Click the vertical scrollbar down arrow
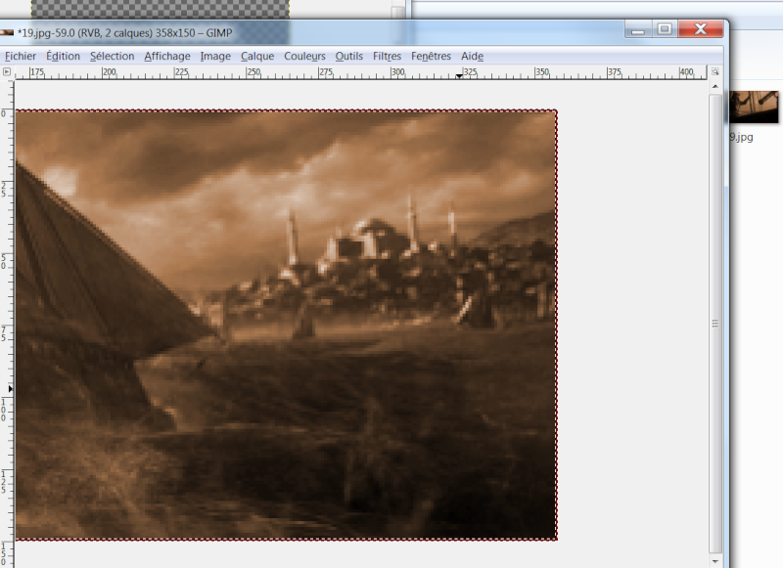 (715, 561)
